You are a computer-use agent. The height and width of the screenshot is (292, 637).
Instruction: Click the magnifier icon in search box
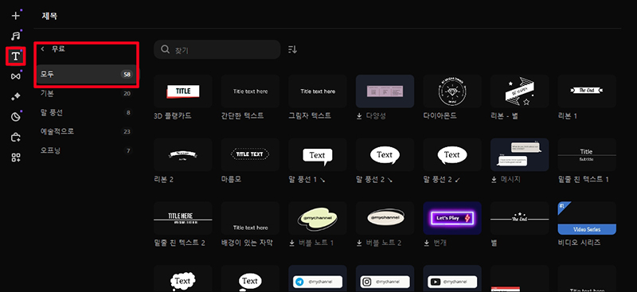point(165,49)
